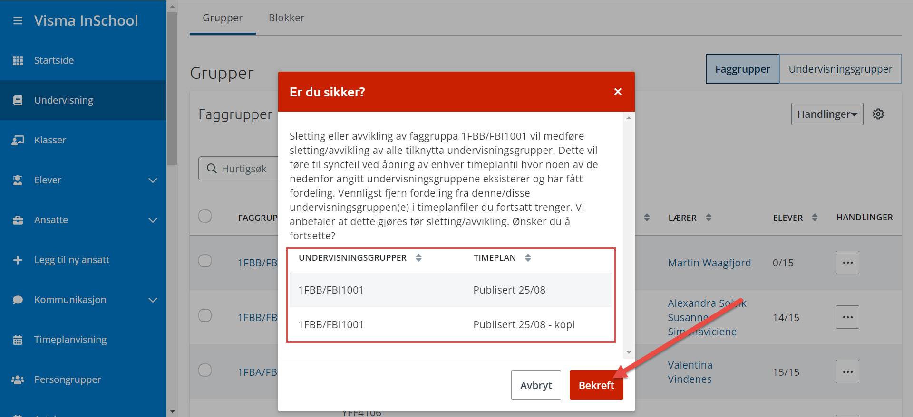Click the Visma InSchool logo title
This screenshot has height=417, width=913.
(x=86, y=20)
